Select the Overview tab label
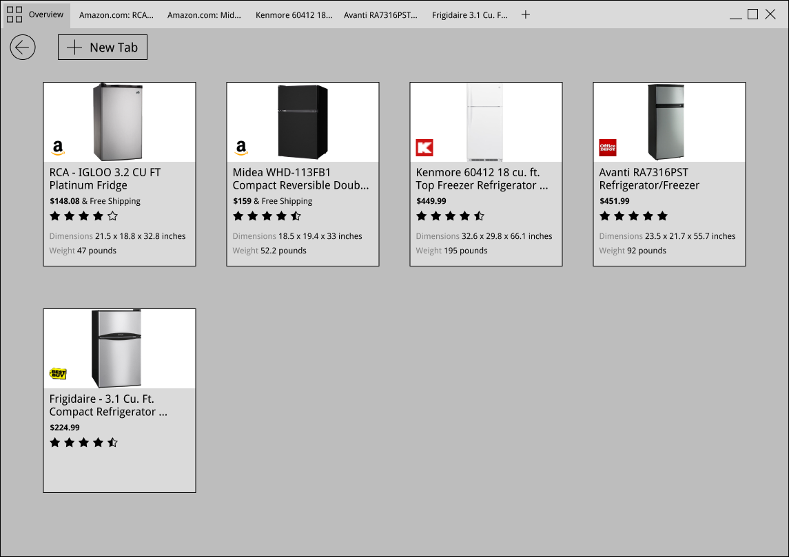789x557 pixels. coord(45,14)
